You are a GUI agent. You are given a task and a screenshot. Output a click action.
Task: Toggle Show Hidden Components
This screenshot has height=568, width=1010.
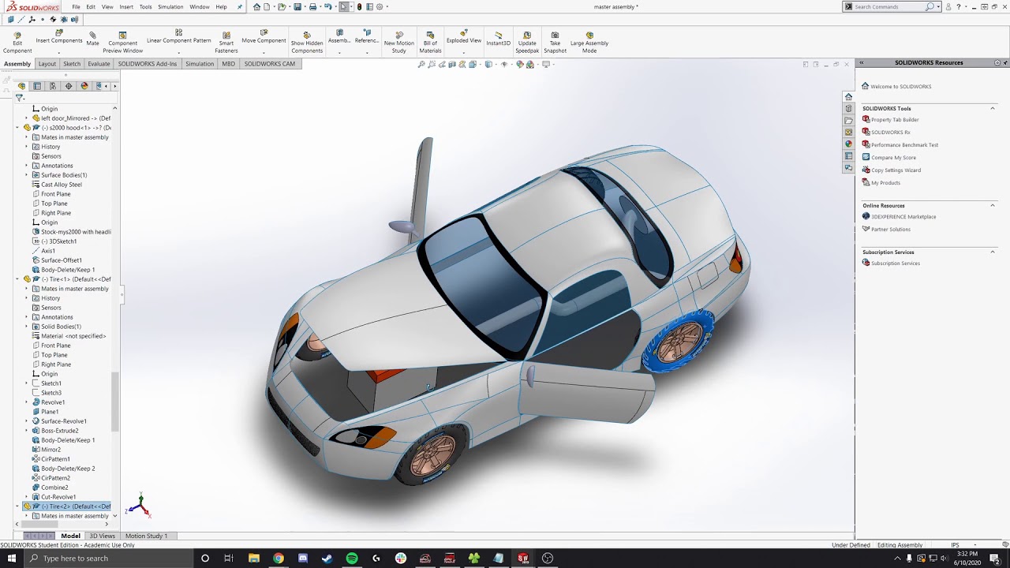point(306,43)
